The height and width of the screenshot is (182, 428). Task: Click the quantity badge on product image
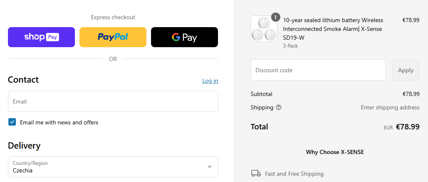point(275,17)
